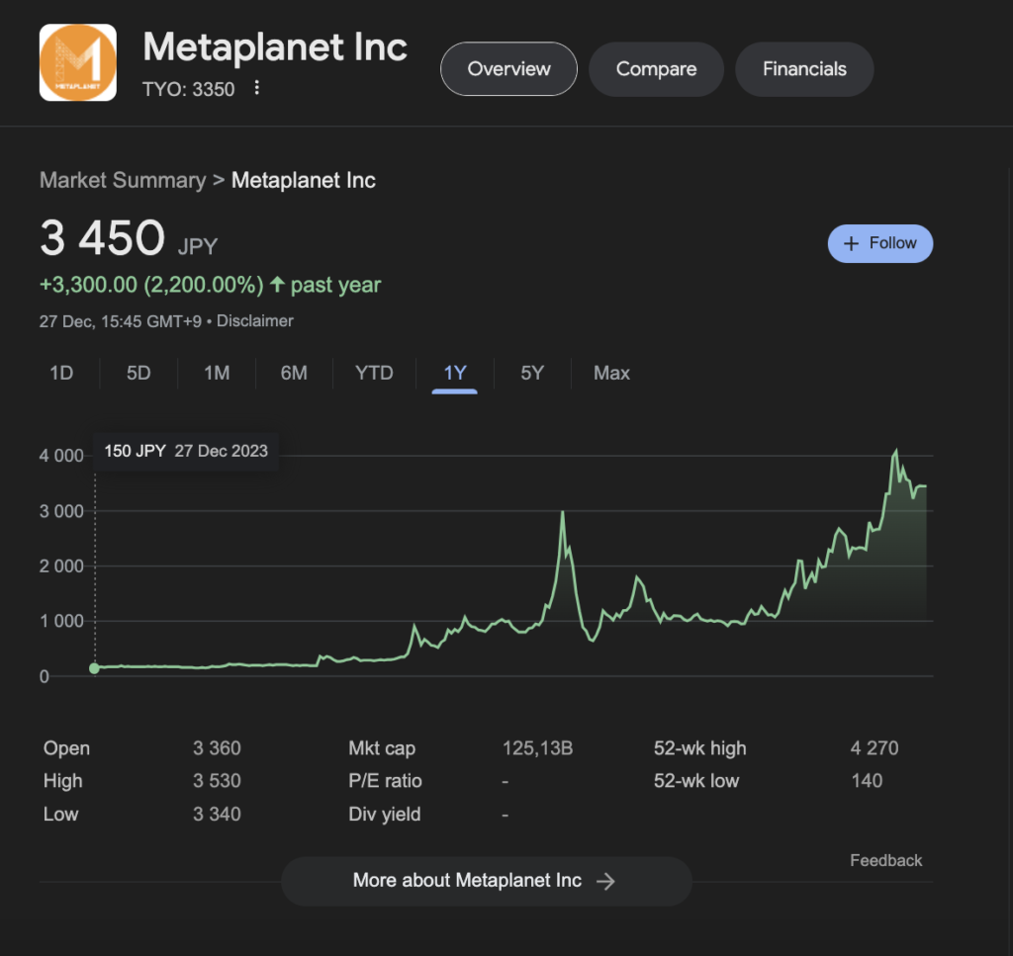Open the Financials tab
The image size is (1013, 956).
(x=804, y=69)
